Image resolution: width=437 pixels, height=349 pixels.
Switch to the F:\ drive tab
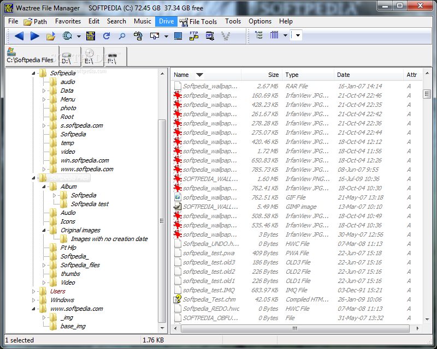click(116, 57)
